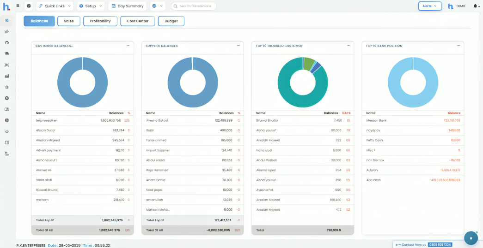Click the dashboard pie icon in top bar

pyautogui.click(x=29, y=6)
